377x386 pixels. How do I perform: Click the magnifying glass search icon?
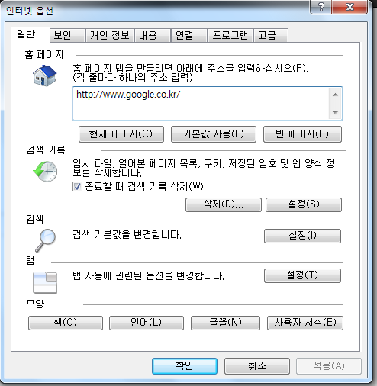click(45, 240)
